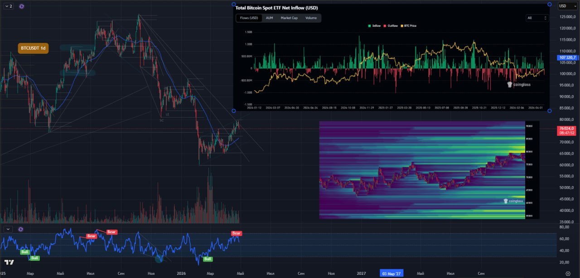The image size is (580, 278).
Task: Click the BTCUSDT 1d label
Action: (33, 48)
